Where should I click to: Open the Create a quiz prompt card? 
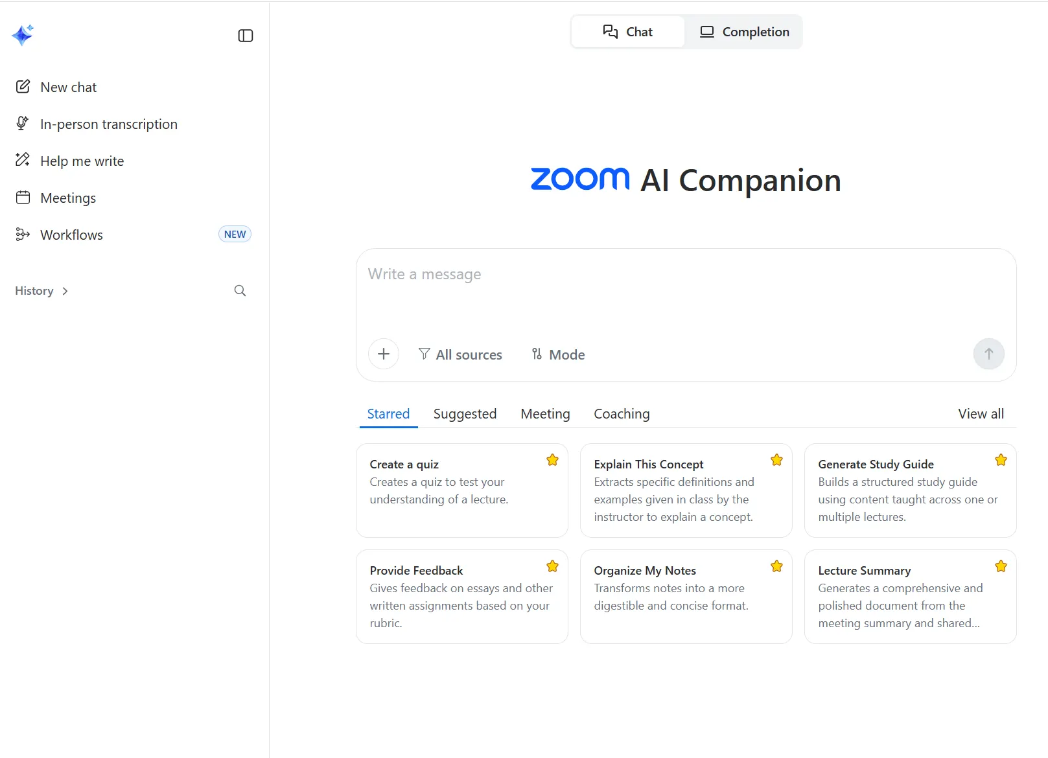pos(462,490)
